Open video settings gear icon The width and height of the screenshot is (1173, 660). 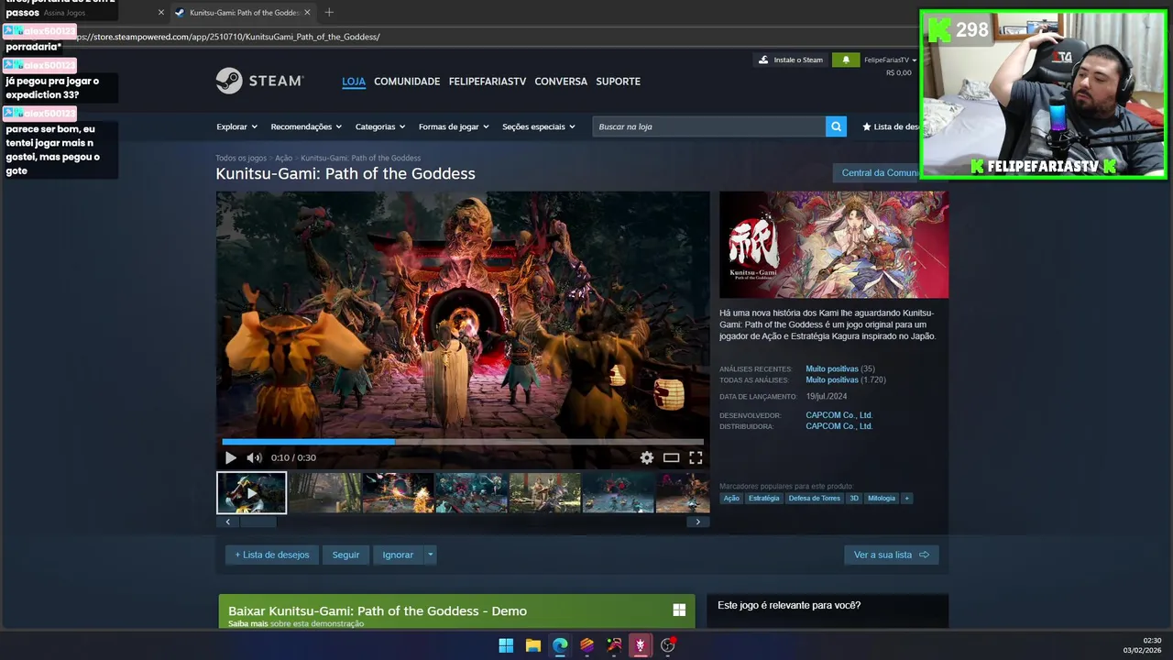pyautogui.click(x=647, y=457)
